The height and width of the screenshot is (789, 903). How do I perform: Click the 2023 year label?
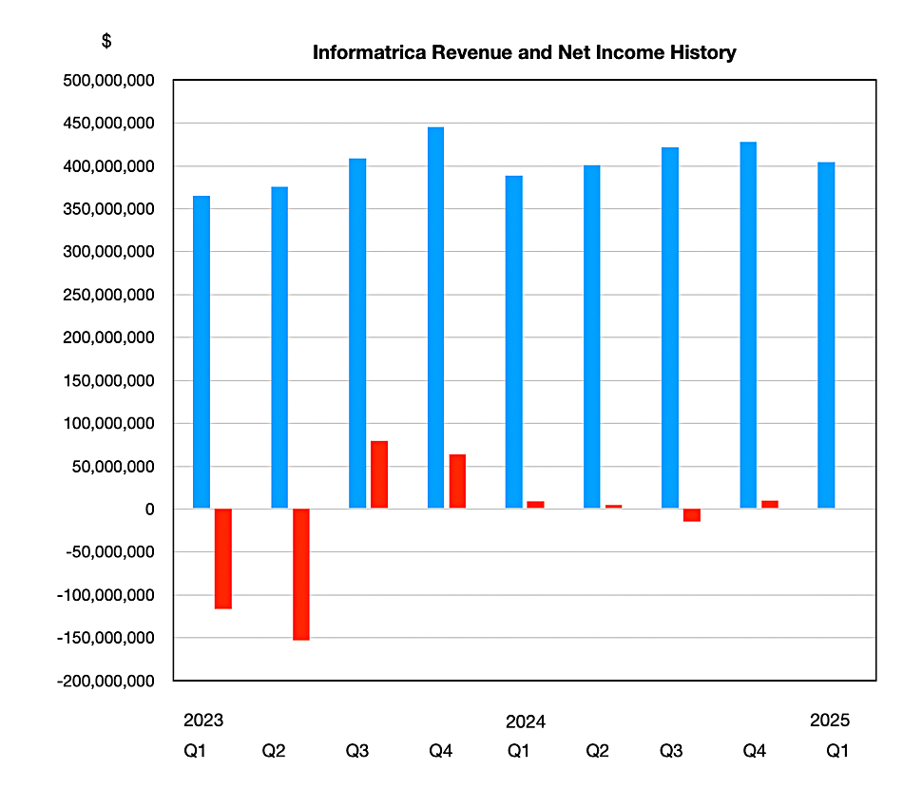[x=203, y=720]
